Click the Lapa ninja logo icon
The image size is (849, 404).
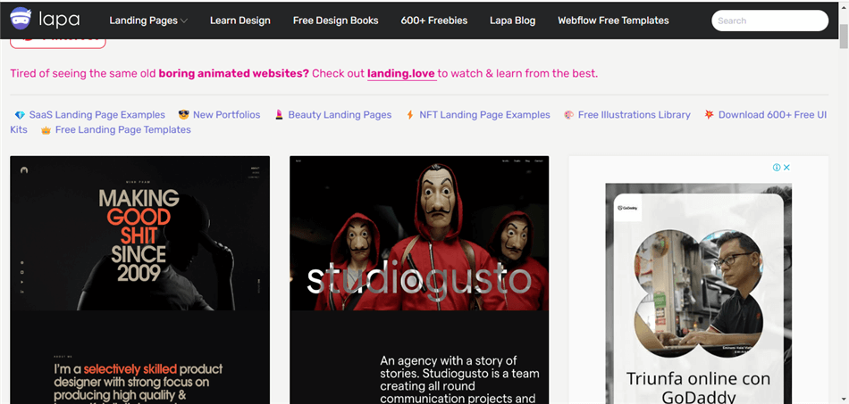tap(21, 19)
